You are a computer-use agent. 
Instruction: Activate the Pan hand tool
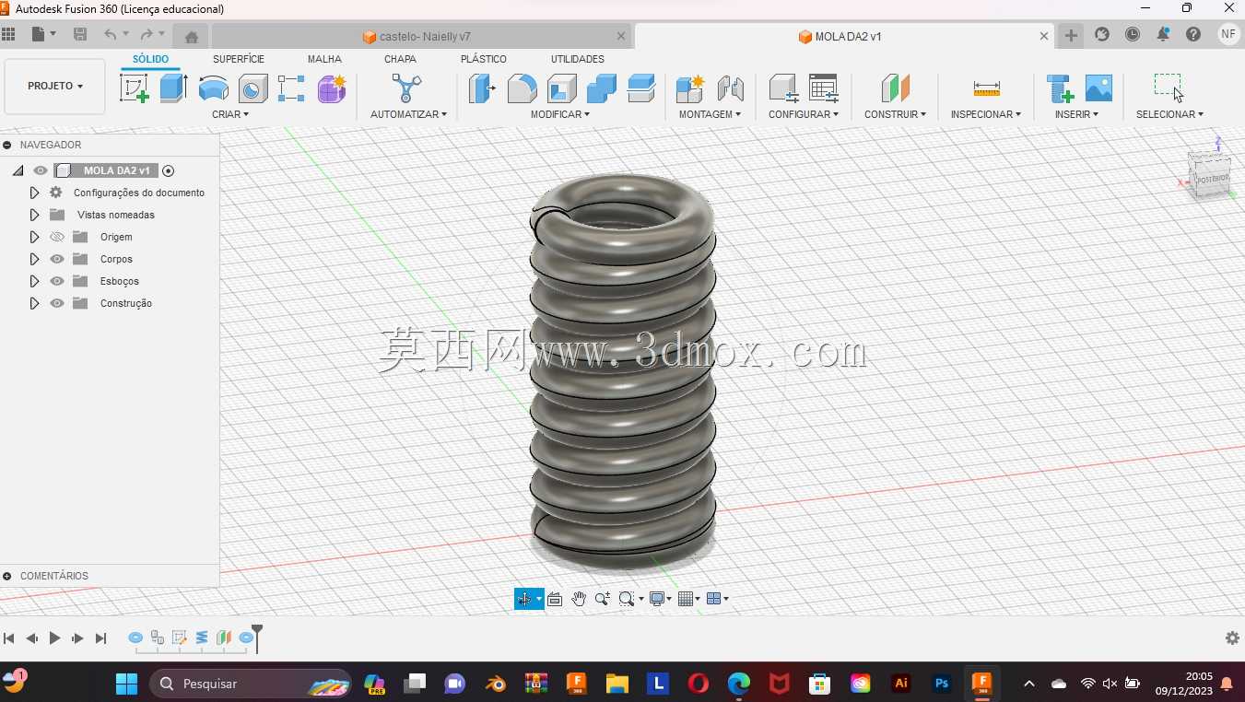[579, 599]
